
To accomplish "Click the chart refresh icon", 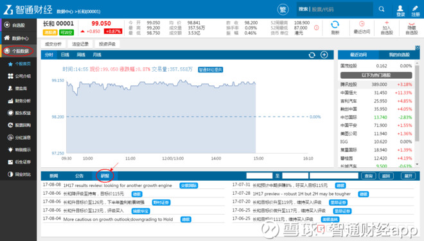I will (312, 54).
